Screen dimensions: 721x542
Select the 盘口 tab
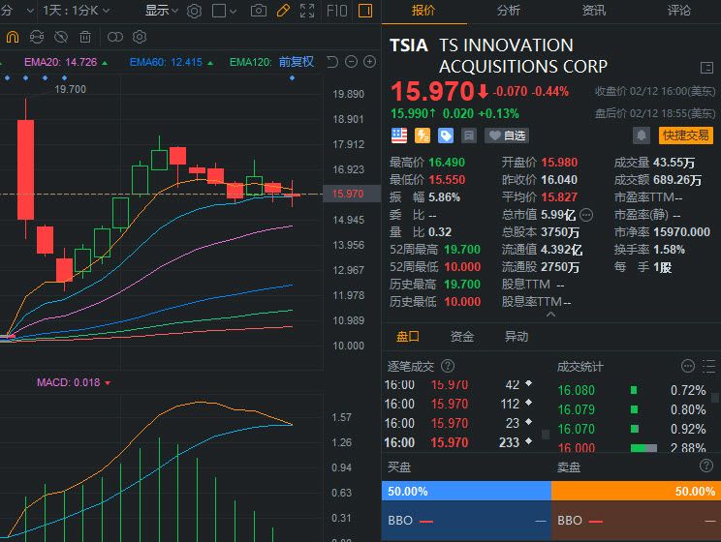(x=408, y=337)
